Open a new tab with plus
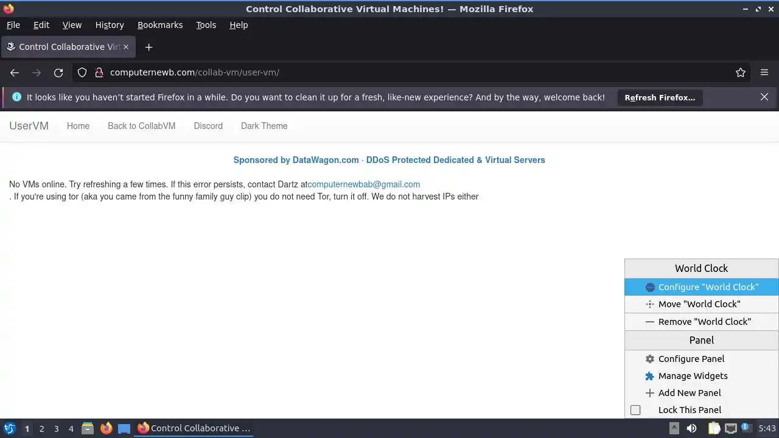 coord(148,47)
